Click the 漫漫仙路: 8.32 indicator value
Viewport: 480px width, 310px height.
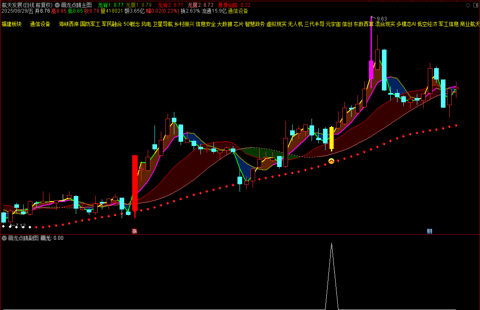234,5
